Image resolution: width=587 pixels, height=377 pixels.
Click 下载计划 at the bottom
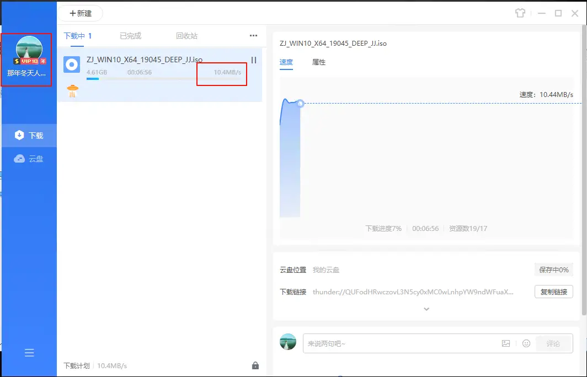(x=76, y=365)
